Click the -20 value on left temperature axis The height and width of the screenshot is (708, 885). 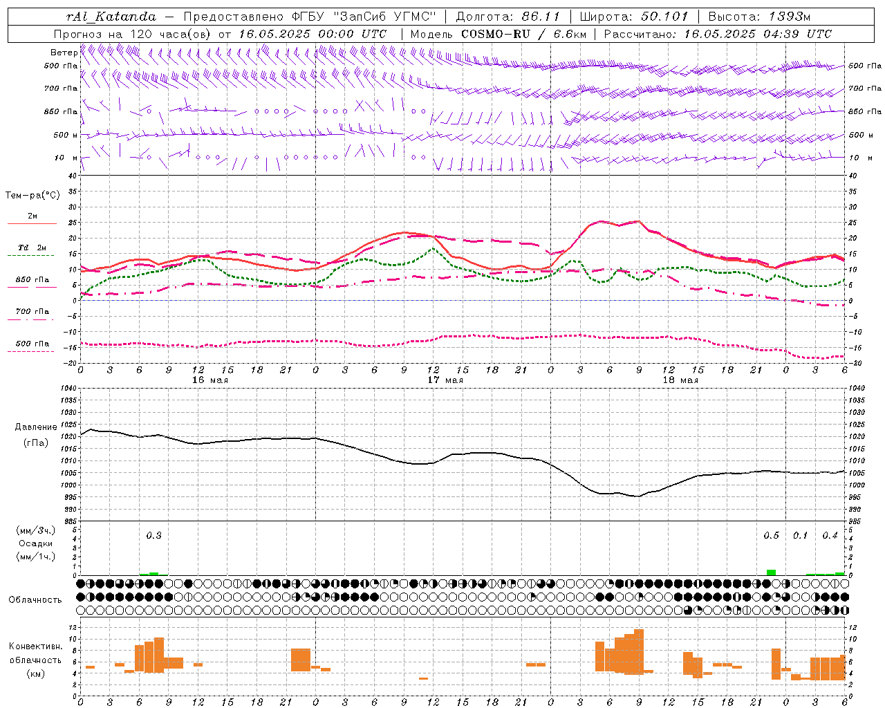pos(71,363)
